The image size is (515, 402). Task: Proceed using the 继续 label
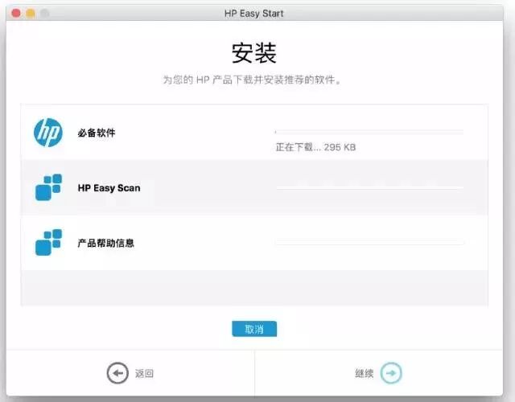click(365, 373)
